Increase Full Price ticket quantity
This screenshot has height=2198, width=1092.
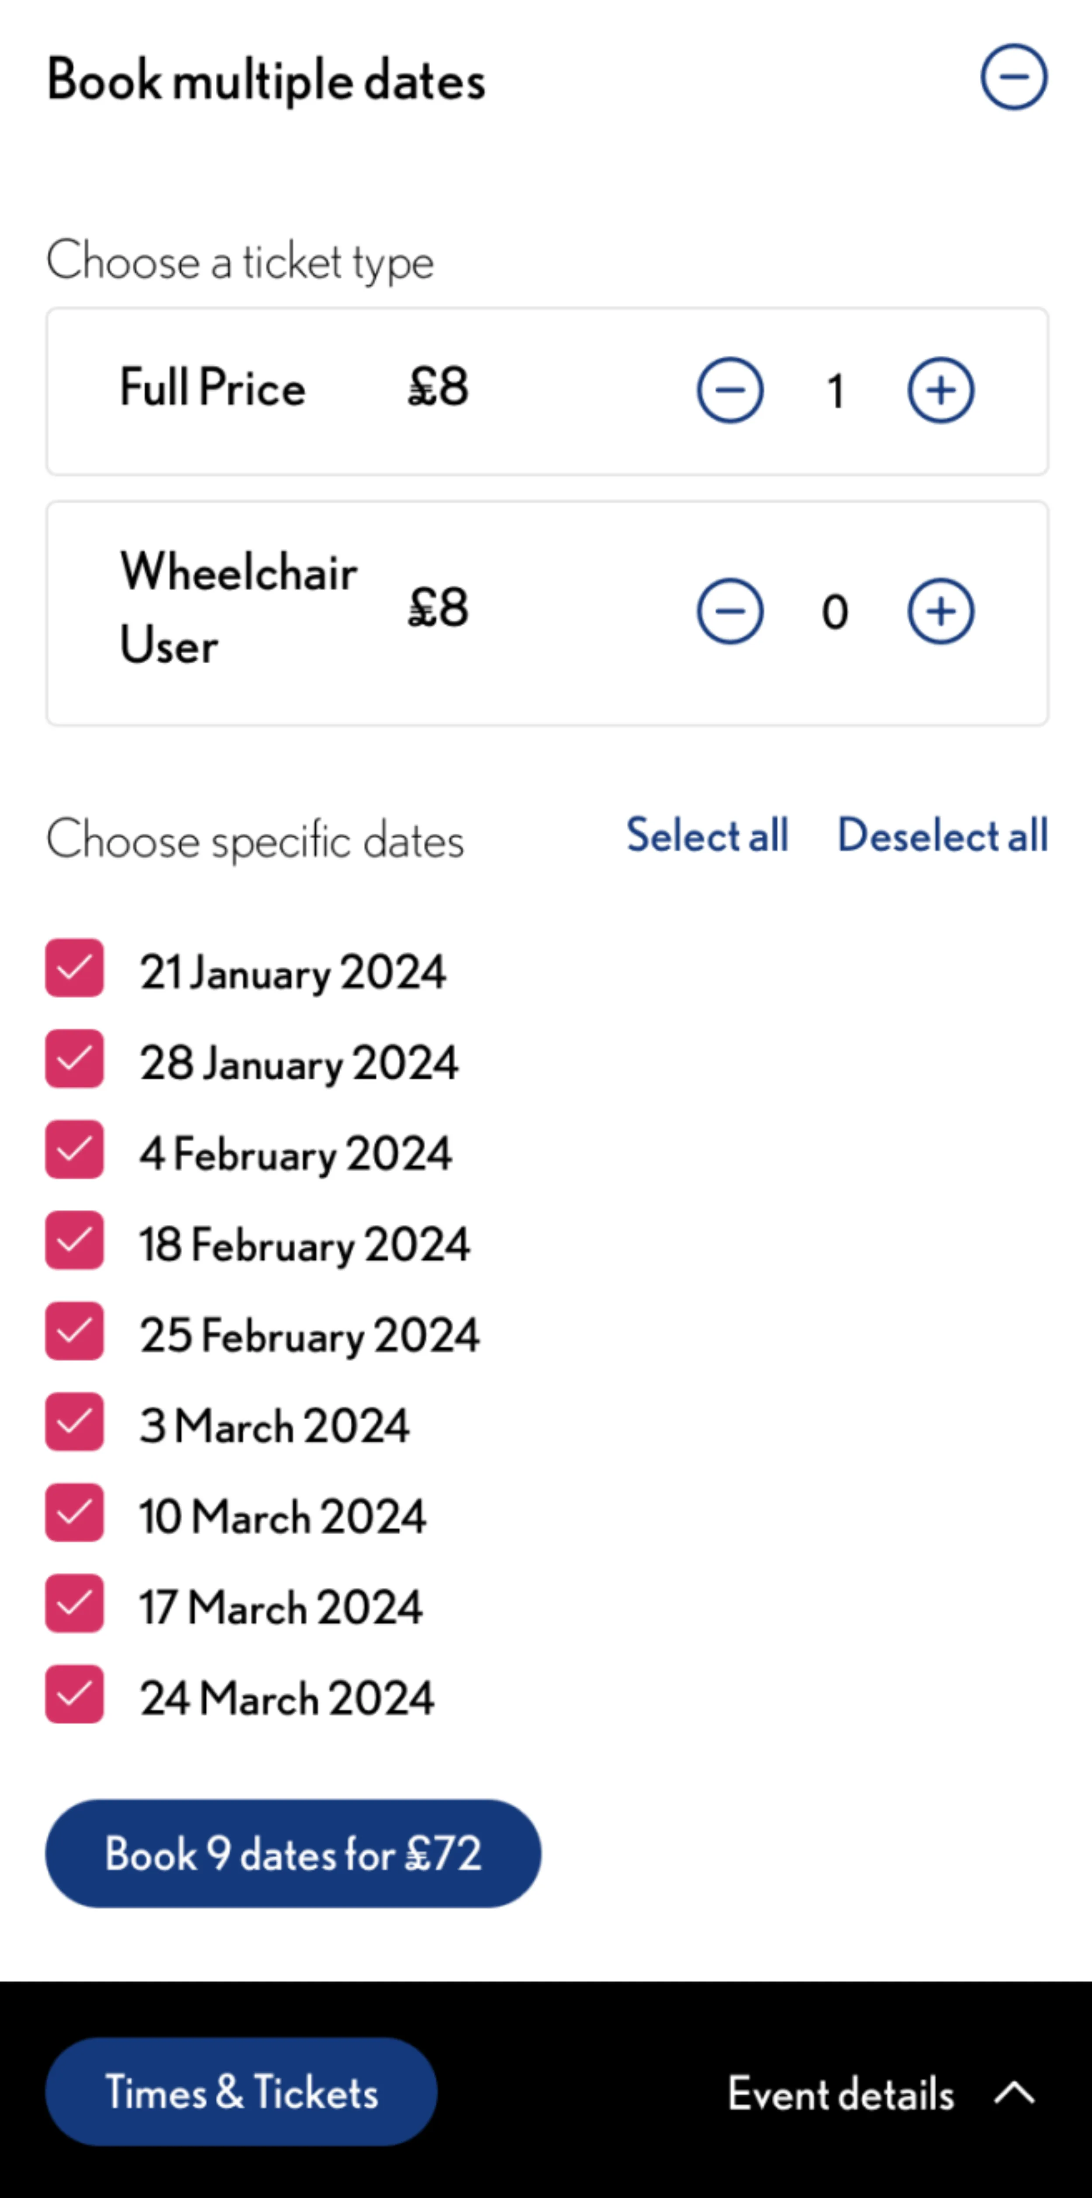tap(940, 391)
